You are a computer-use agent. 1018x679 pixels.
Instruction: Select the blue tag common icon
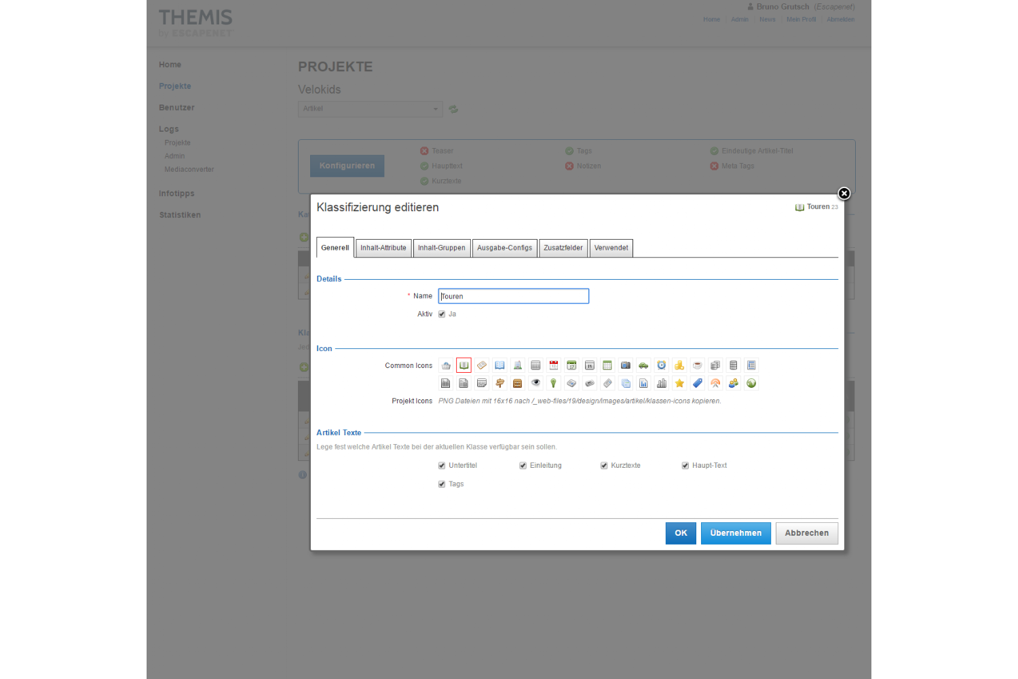coord(698,384)
